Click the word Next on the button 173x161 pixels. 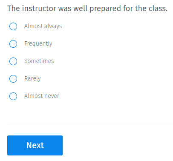tap(35, 145)
